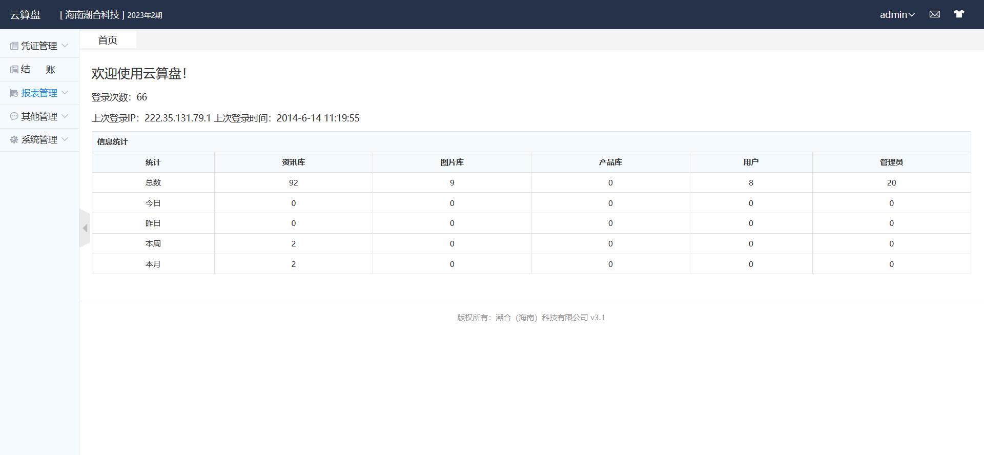Click the 资讯库 column header
Image resolution: width=984 pixels, height=455 pixels.
(293, 162)
